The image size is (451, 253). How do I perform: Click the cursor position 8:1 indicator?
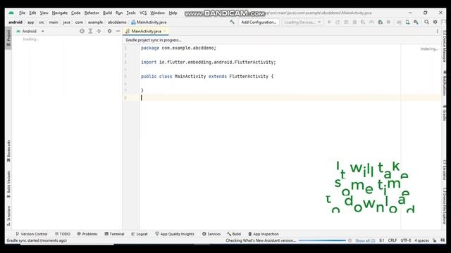click(x=381, y=240)
